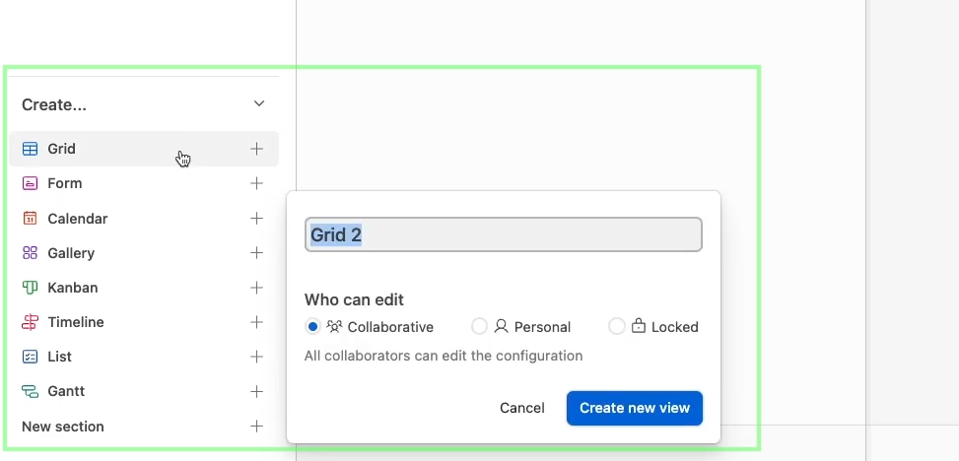Viewport: 959px width, 461px height.
Task: Click the List view icon
Action: 30,357
